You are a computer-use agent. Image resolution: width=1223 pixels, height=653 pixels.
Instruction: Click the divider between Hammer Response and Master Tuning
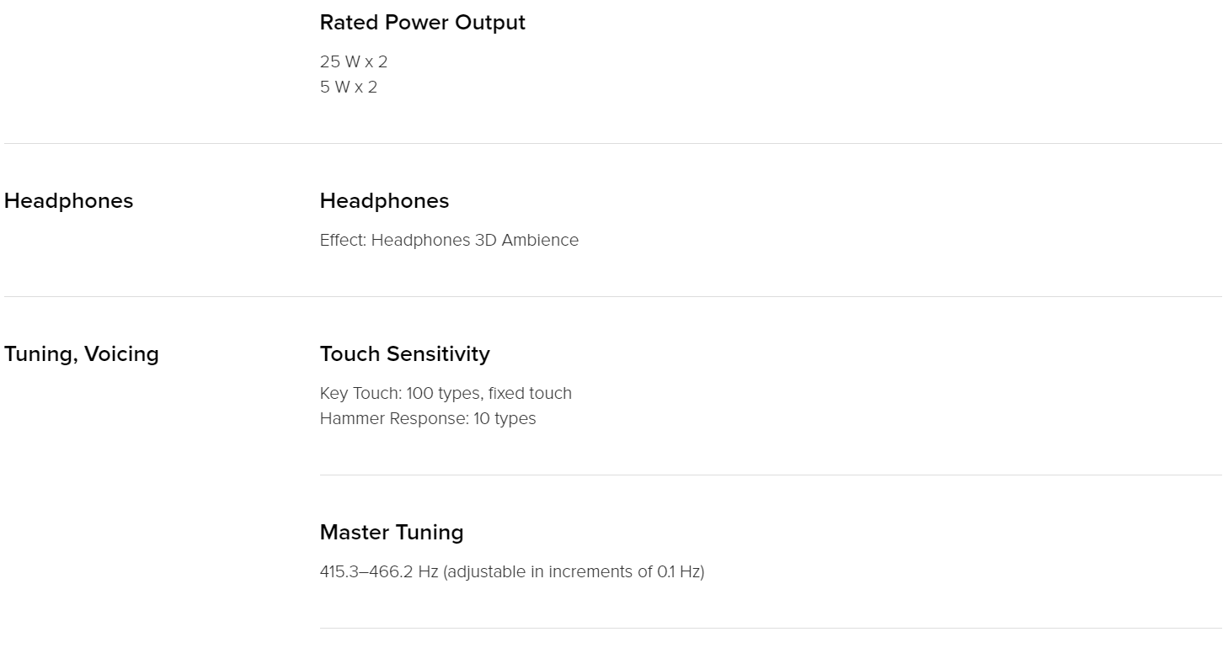(771, 475)
